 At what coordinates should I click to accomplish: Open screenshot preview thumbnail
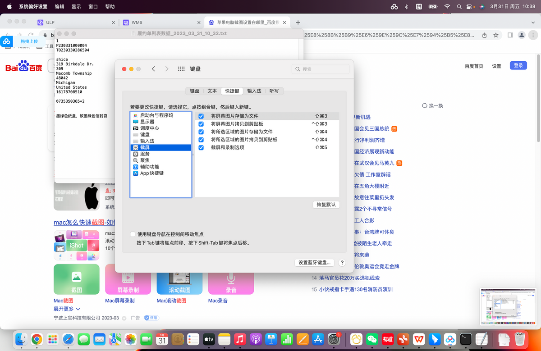508,306
